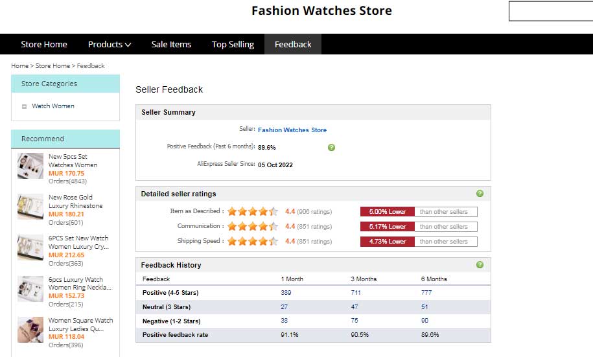Open the Store Home tab
Viewport: 593px width, 357px height.
44,44
